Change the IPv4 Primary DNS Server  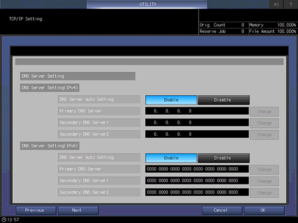(x=265, y=111)
